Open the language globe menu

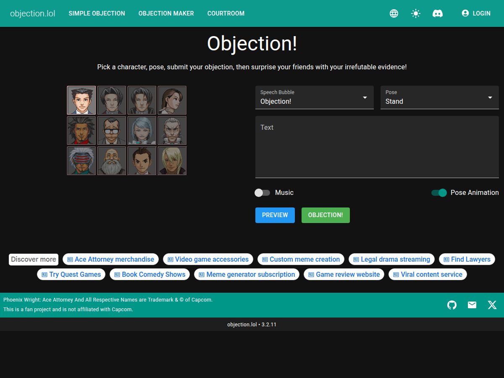[x=394, y=13]
